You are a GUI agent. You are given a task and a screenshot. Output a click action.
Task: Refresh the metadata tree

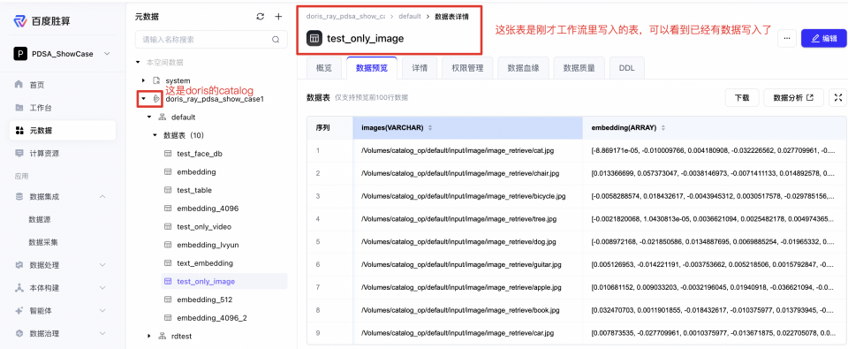pos(260,17)
